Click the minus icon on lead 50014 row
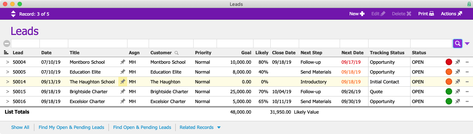The width and height of the screenshot is (473, 134). [x=467, y=82]
